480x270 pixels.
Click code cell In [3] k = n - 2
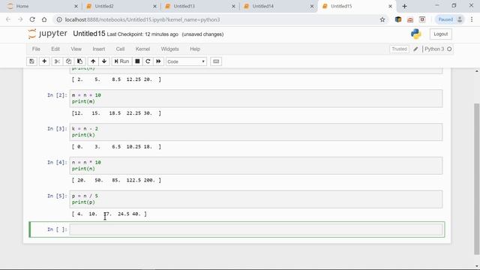click(256, 132)
